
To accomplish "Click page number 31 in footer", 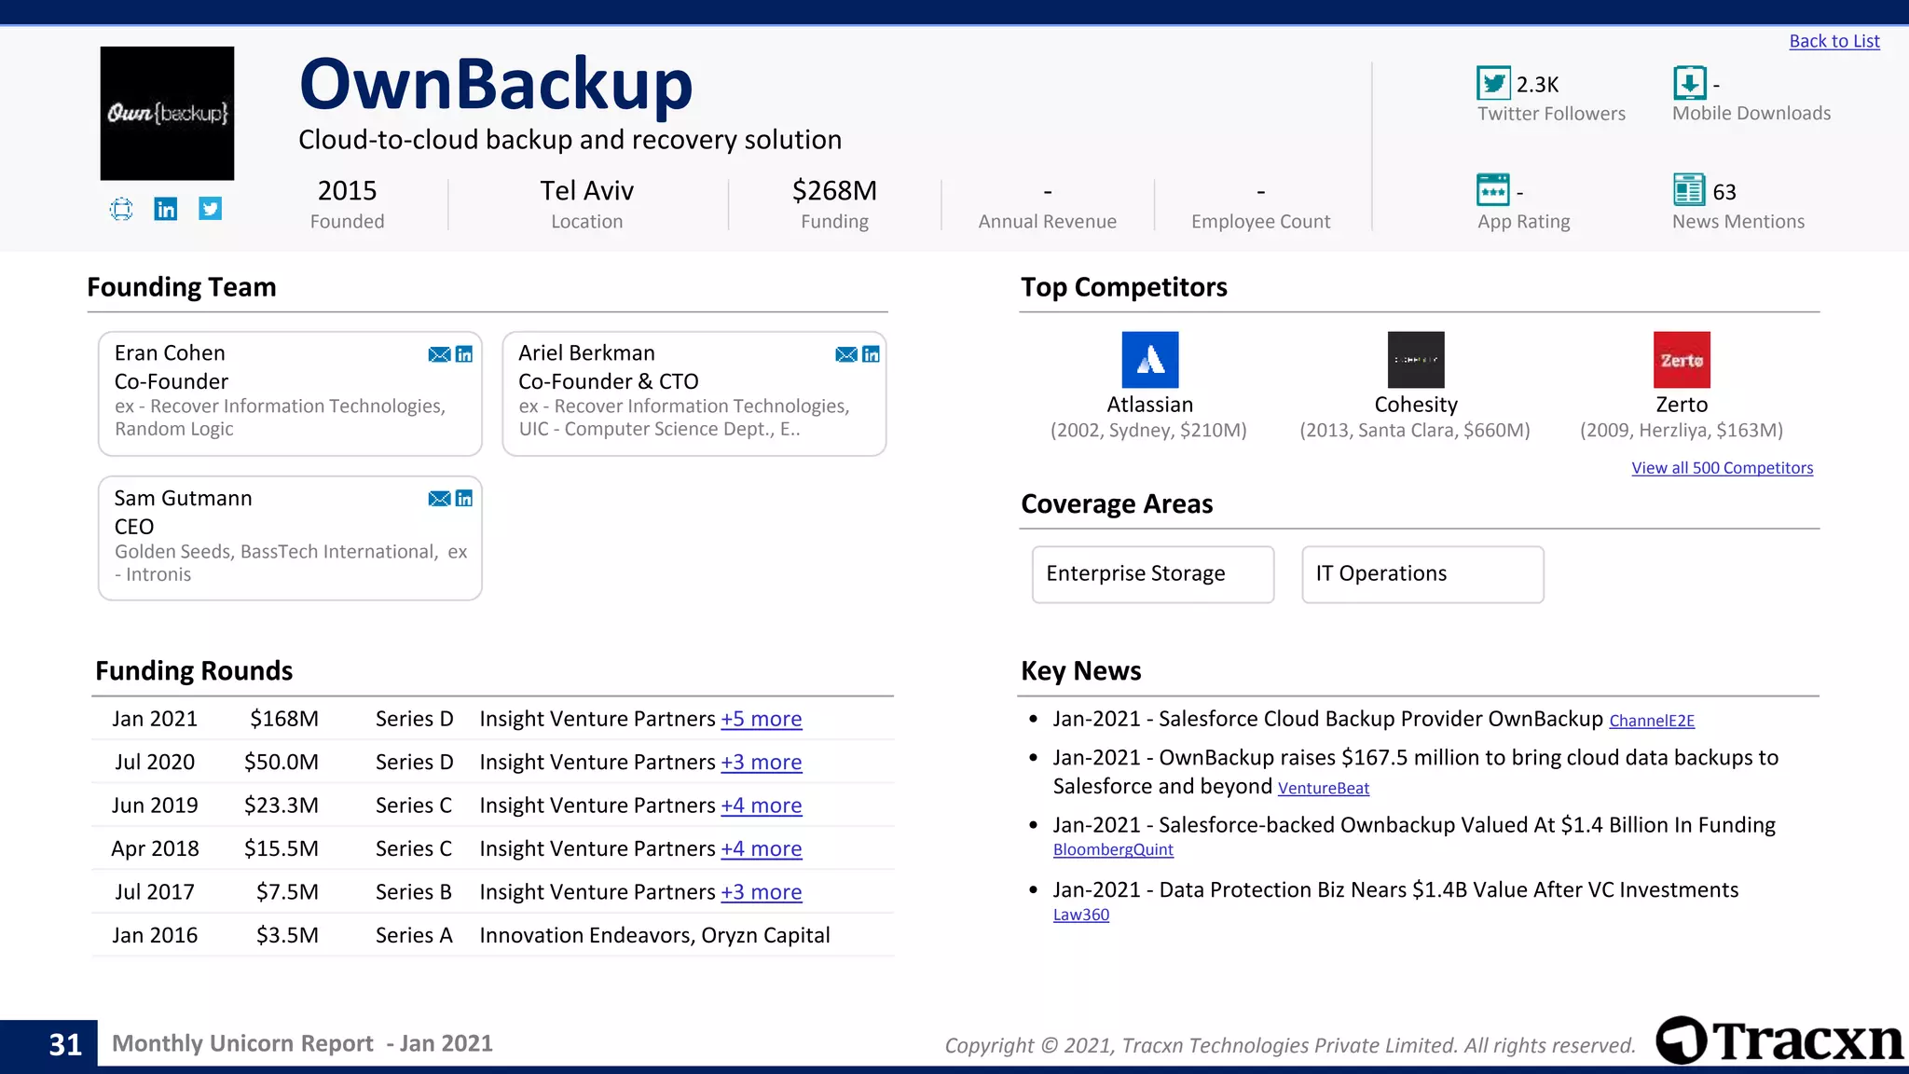I will [x=65, y=1044].
